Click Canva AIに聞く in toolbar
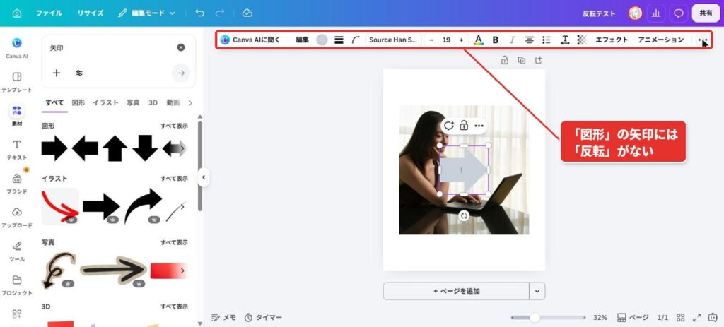The image size is (724, 327). pyautogui.click(x=250, y=40)
